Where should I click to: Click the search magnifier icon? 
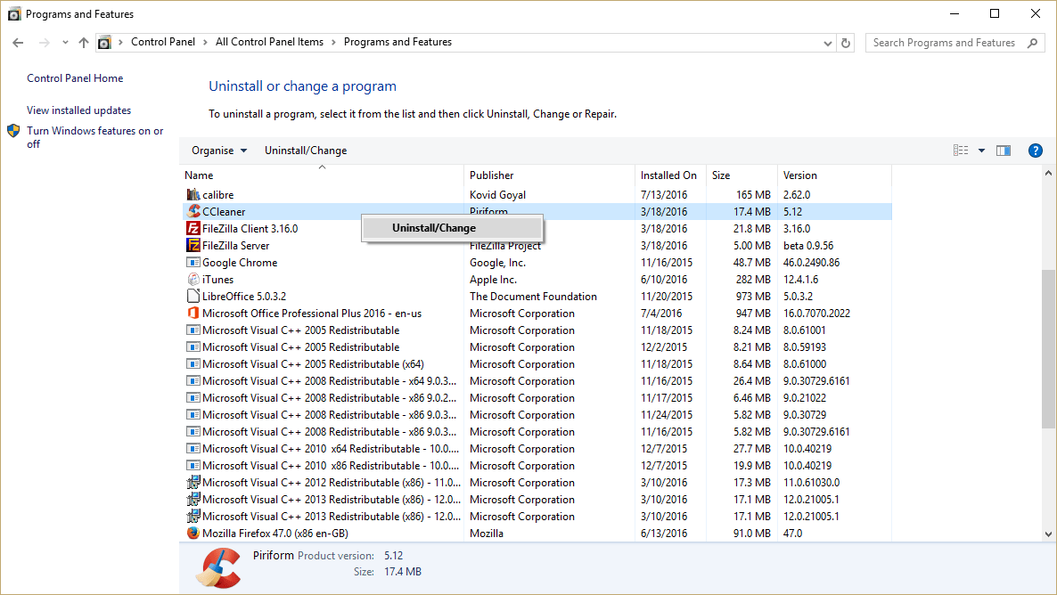click(1032, 43)
